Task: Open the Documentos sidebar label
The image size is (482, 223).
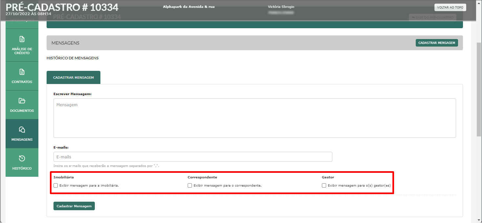Action: point(22,111)
